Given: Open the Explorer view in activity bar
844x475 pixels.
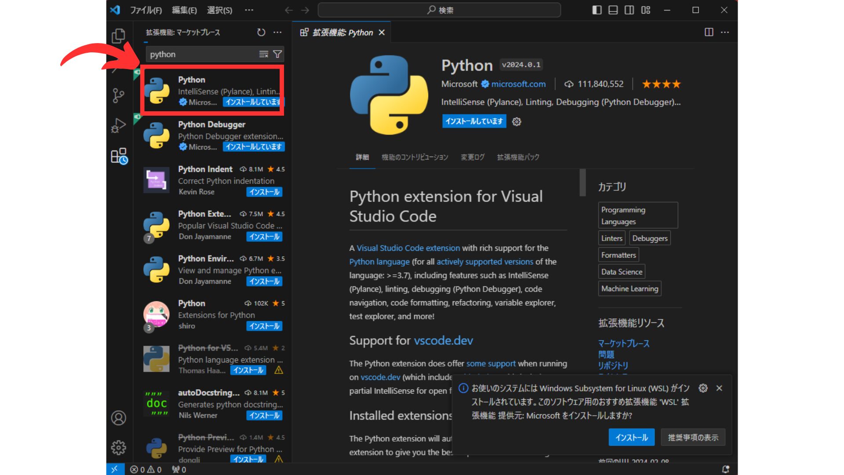Looking at the screenshot, I should (118, 36).
